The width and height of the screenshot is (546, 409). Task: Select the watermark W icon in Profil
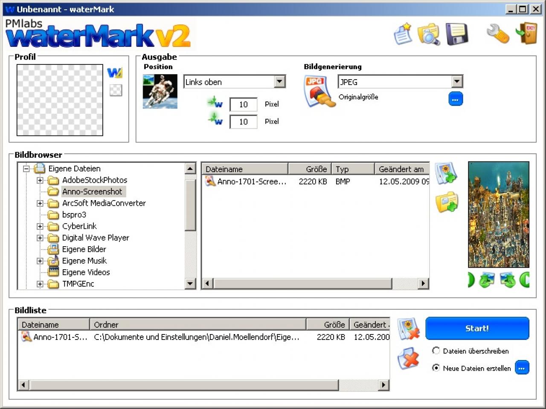[x=115, y=72]
